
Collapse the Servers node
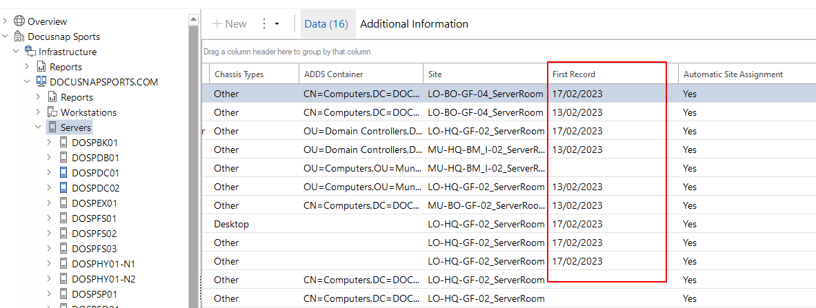[38, 127]
